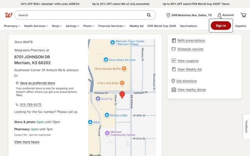
Task: Expand the Photo menu
Action: (89, 26)
